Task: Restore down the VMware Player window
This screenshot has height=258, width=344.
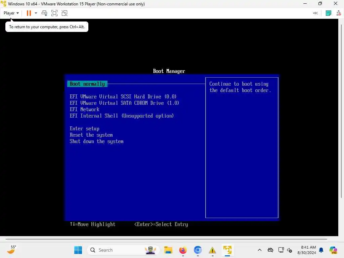Action: coord(320,4)
